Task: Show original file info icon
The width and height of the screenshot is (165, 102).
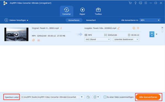Action: pyautogui.click(x=61, y=28)
